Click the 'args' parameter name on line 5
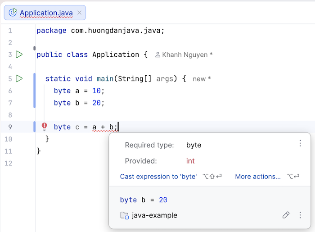 pyautogui.click(x=165, y=79)
